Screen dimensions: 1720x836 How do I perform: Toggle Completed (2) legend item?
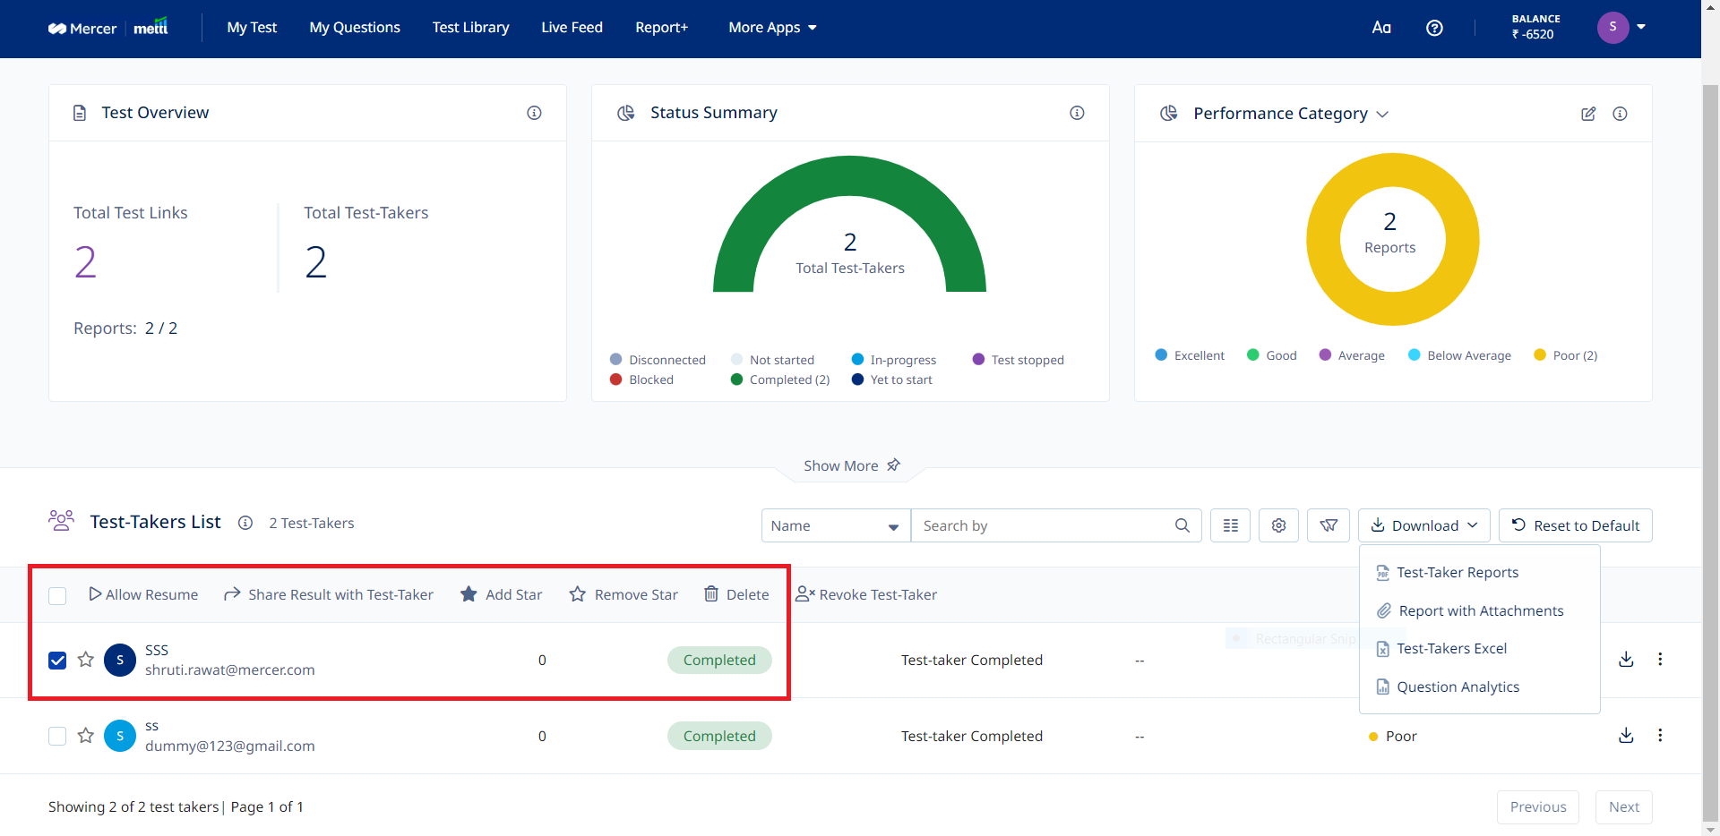pyautogui.click(x=780, y=380)
